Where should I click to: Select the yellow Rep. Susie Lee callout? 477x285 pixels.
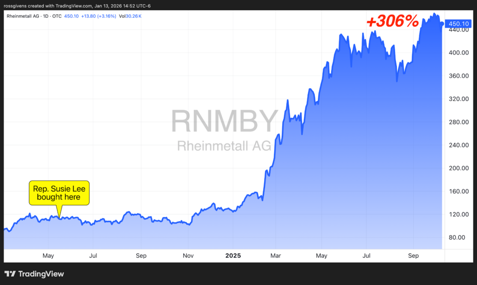58,193
